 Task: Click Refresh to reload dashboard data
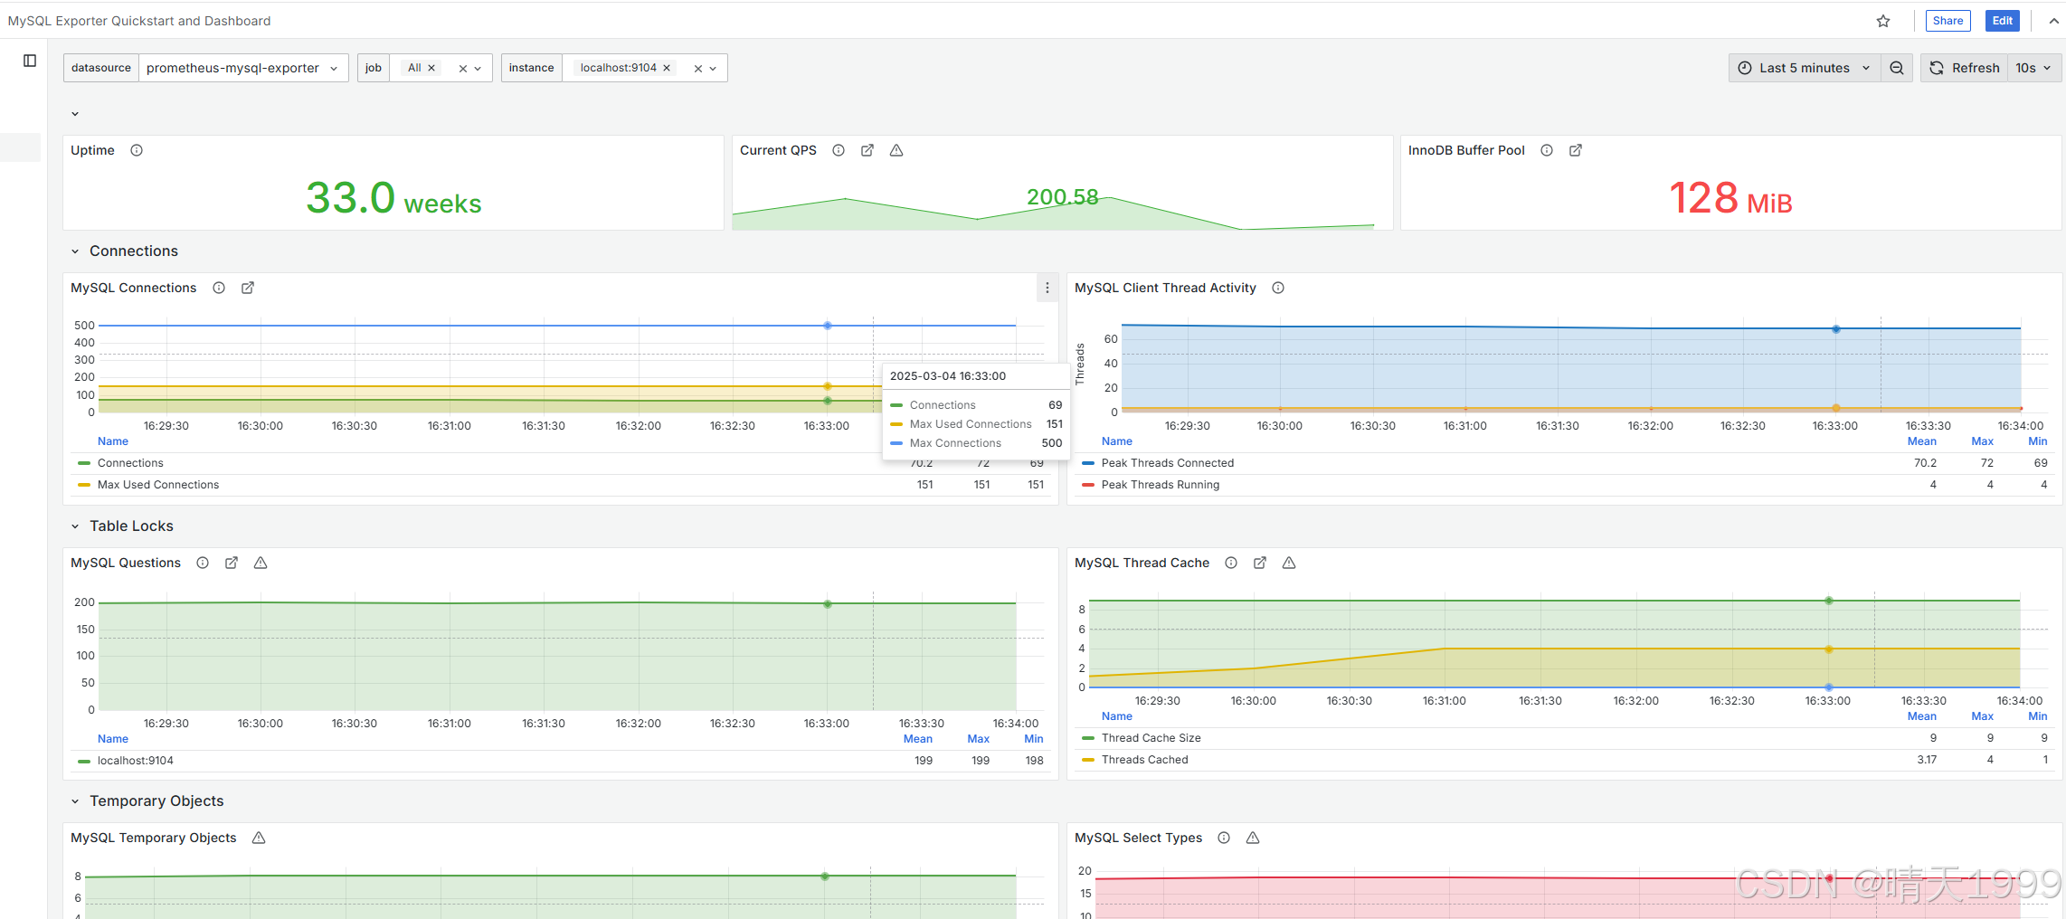1963,67
